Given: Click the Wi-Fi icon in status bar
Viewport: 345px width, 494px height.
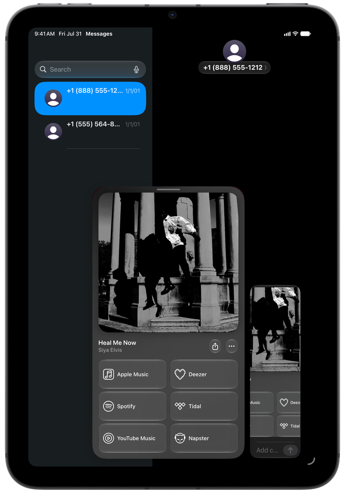Looking at the screenshot, I should (295, 34).
